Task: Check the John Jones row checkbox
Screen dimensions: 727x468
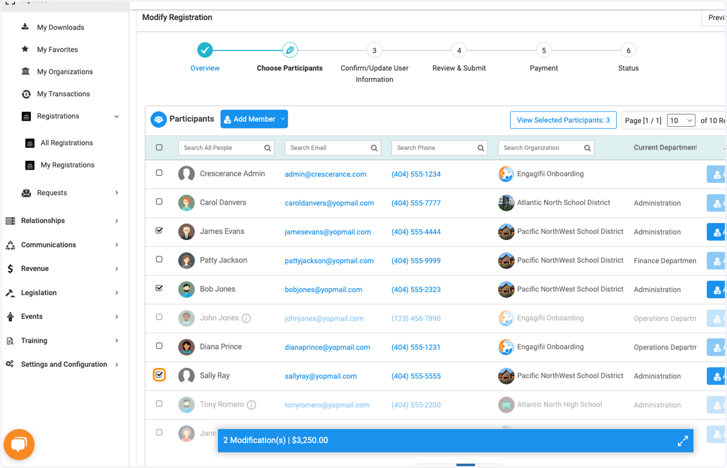Action: coord(159,317)
